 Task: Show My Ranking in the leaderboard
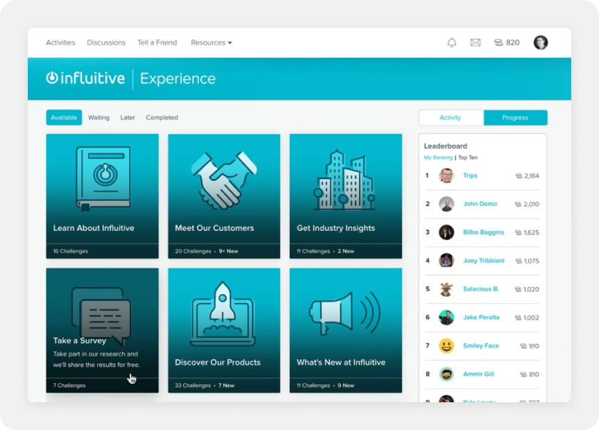(438, 157)
